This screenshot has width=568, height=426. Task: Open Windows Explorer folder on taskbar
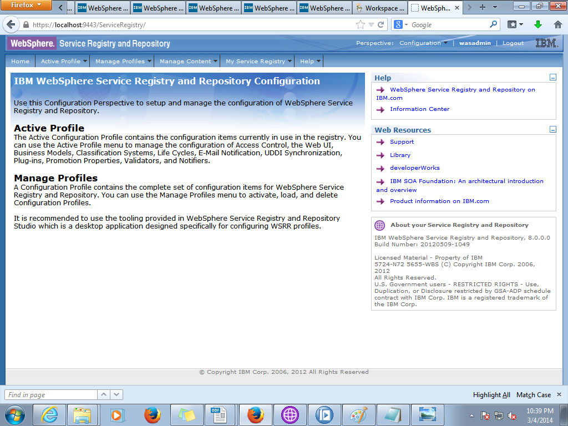[x=82, y=415]
